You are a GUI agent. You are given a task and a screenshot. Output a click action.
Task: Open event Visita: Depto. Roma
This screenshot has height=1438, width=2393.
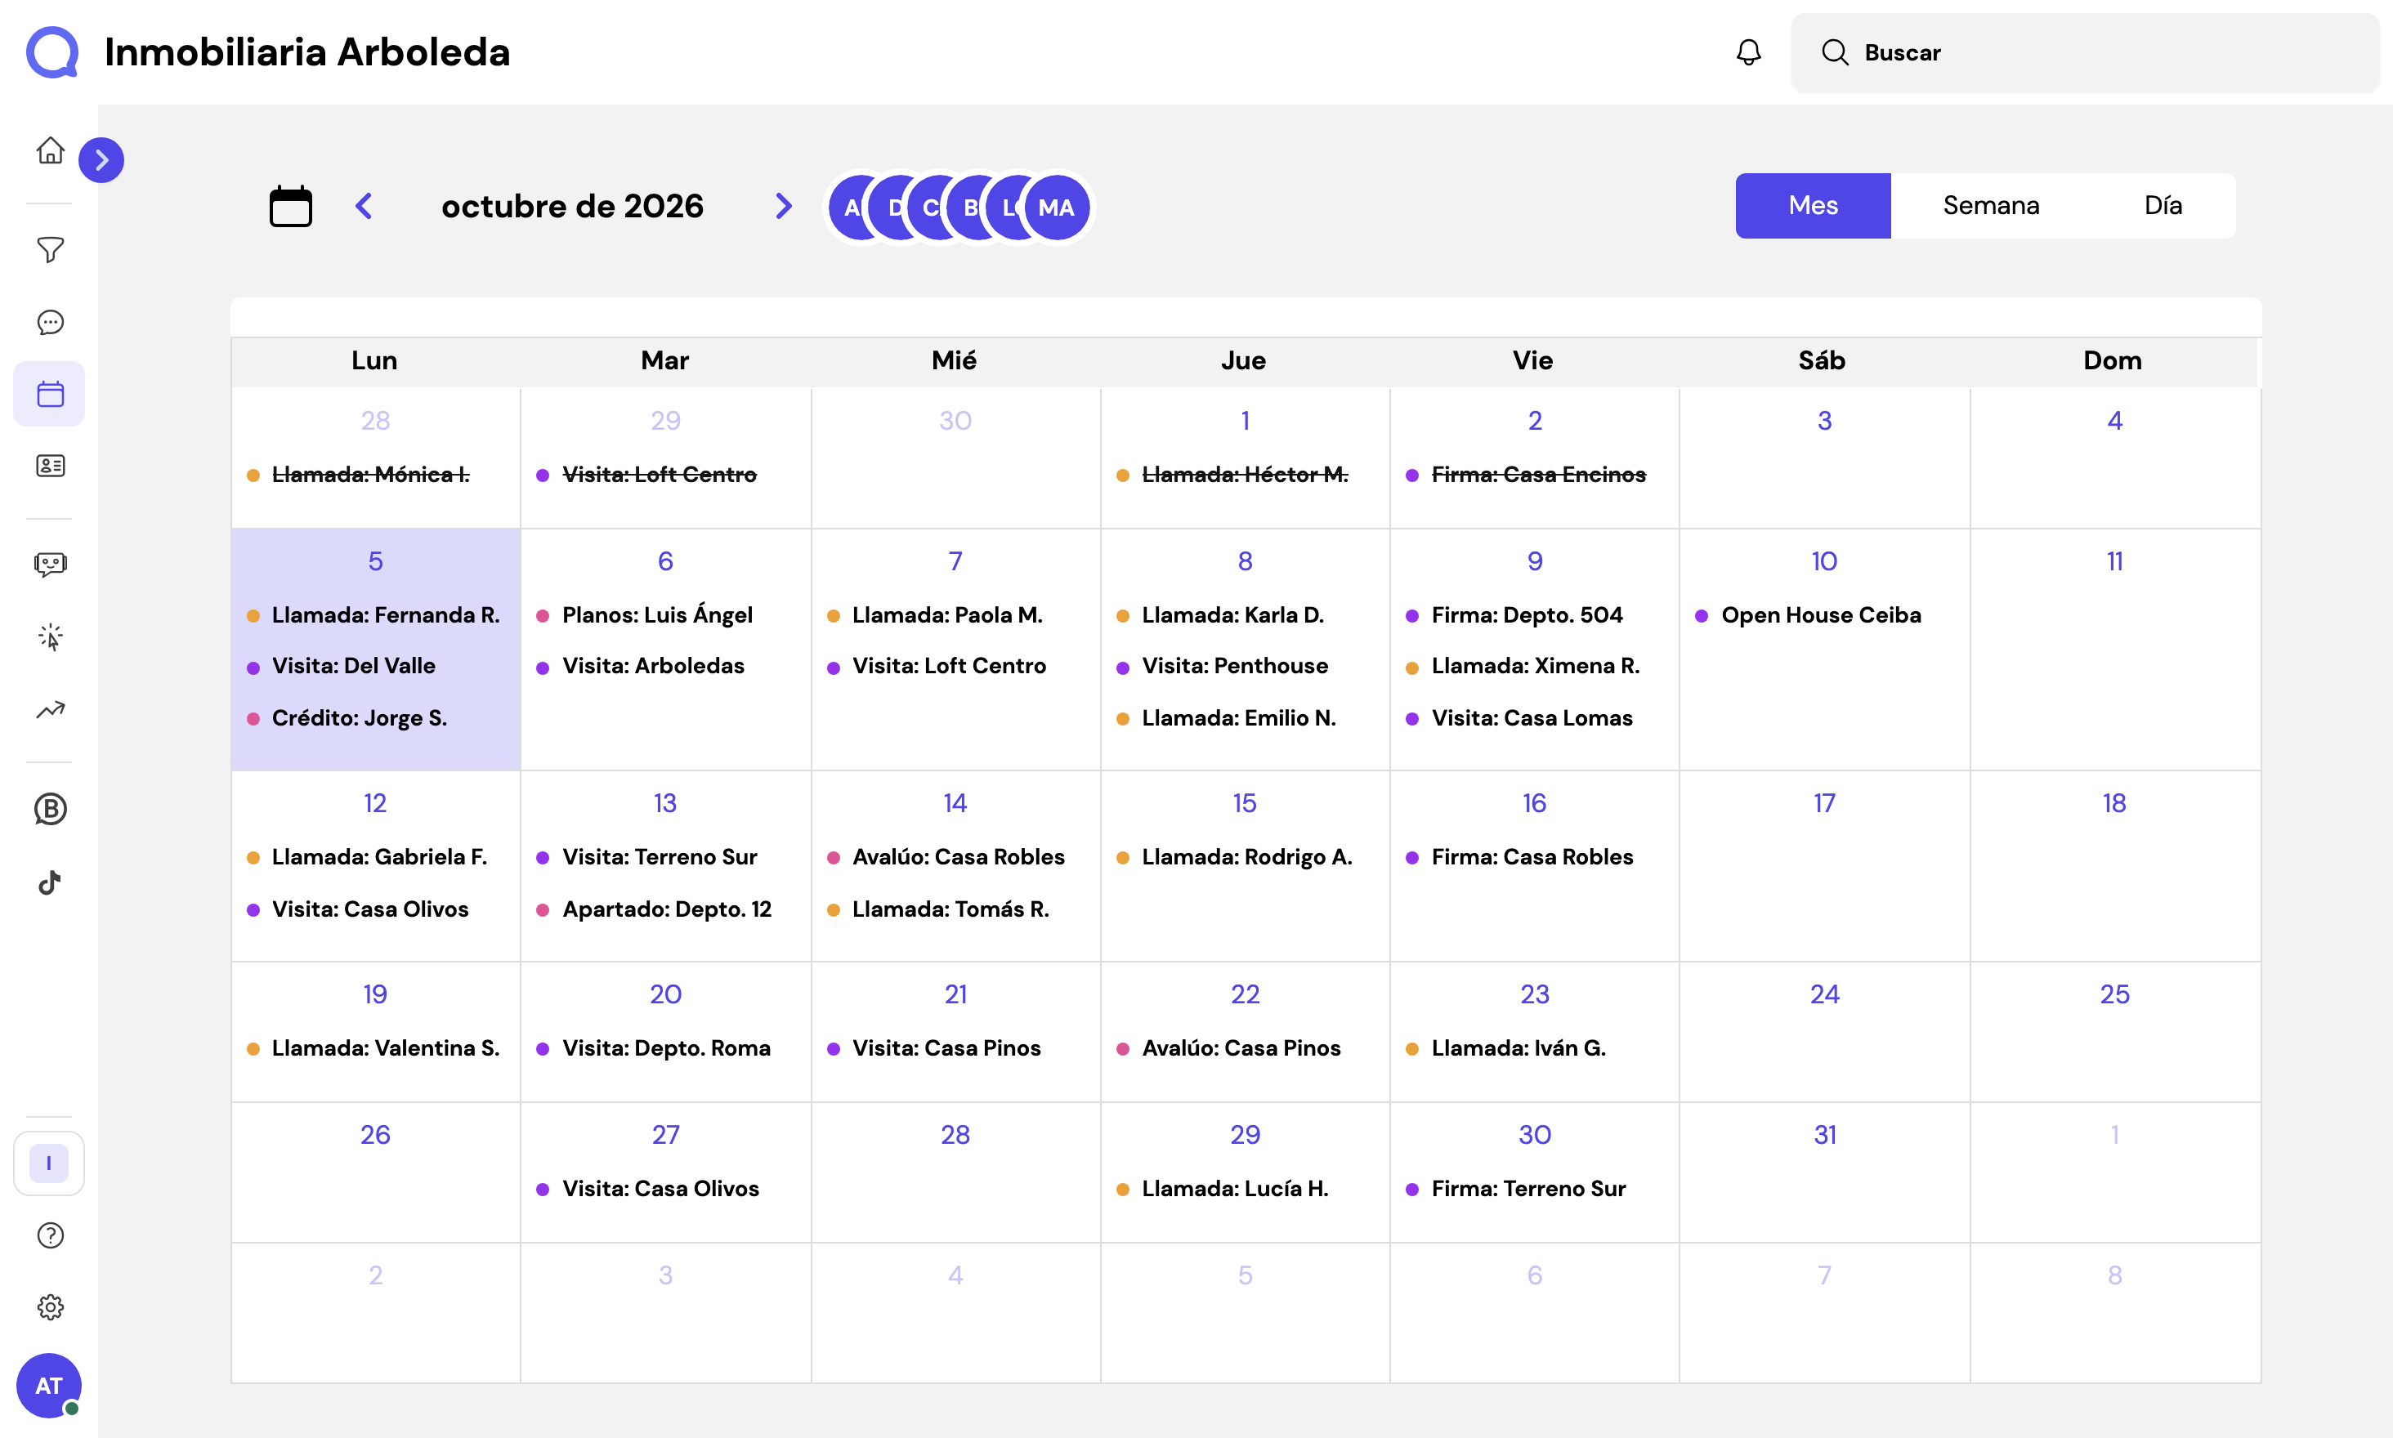[x=654, y=1048]
